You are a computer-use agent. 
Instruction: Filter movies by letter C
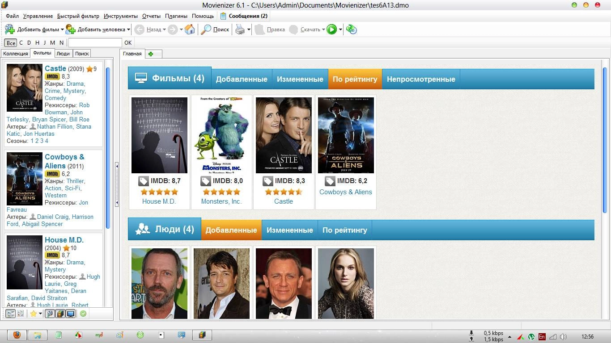pyautogui.click(x=21, y=43)
